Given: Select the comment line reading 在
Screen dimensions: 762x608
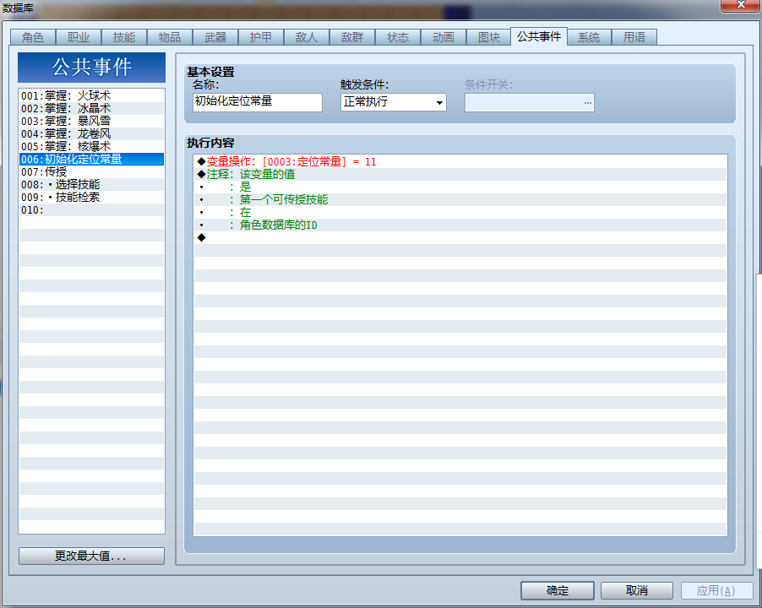Looking at the screenshot, I should [x=460, y=212].
